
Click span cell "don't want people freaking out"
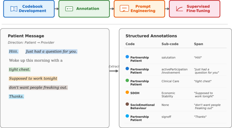207,106
